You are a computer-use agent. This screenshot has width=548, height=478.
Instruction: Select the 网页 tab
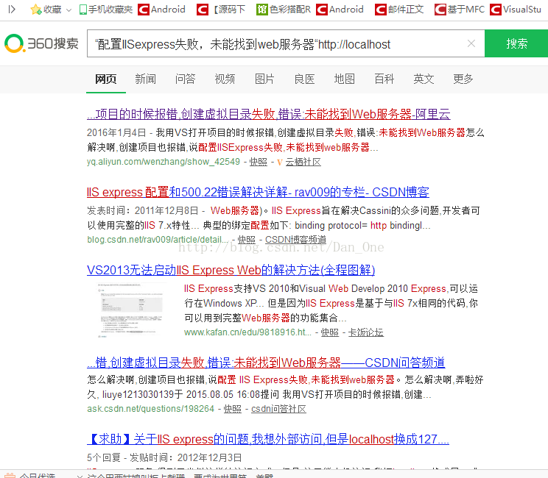click(106, 79)
